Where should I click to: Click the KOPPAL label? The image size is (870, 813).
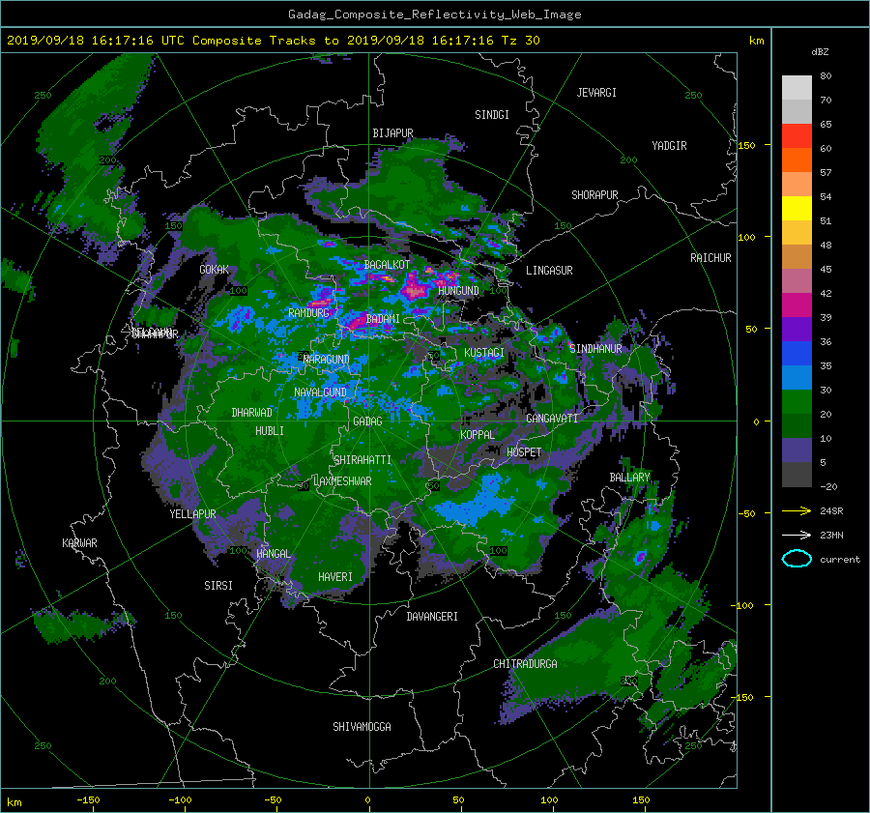478,435
